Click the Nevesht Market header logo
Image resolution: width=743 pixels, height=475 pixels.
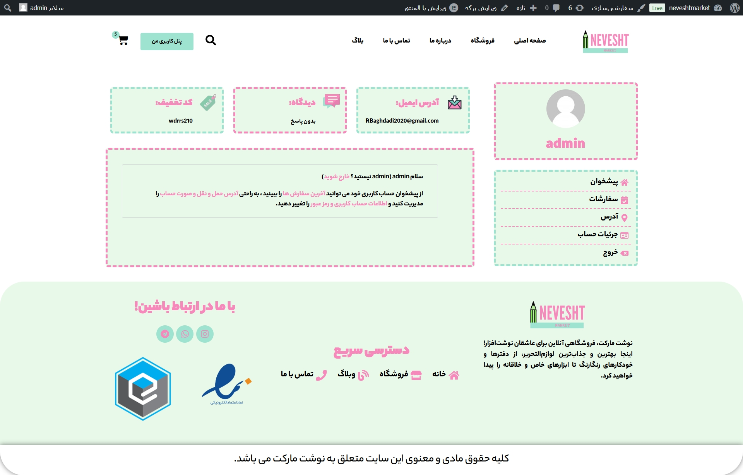(606, 41)
